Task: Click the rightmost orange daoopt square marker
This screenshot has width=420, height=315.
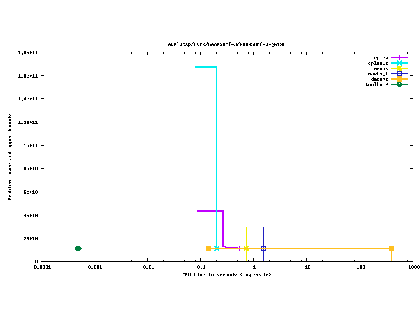Action: (x=391, y=248)
